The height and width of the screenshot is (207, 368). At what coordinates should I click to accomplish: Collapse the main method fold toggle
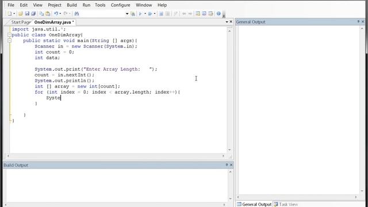point(9,40)
